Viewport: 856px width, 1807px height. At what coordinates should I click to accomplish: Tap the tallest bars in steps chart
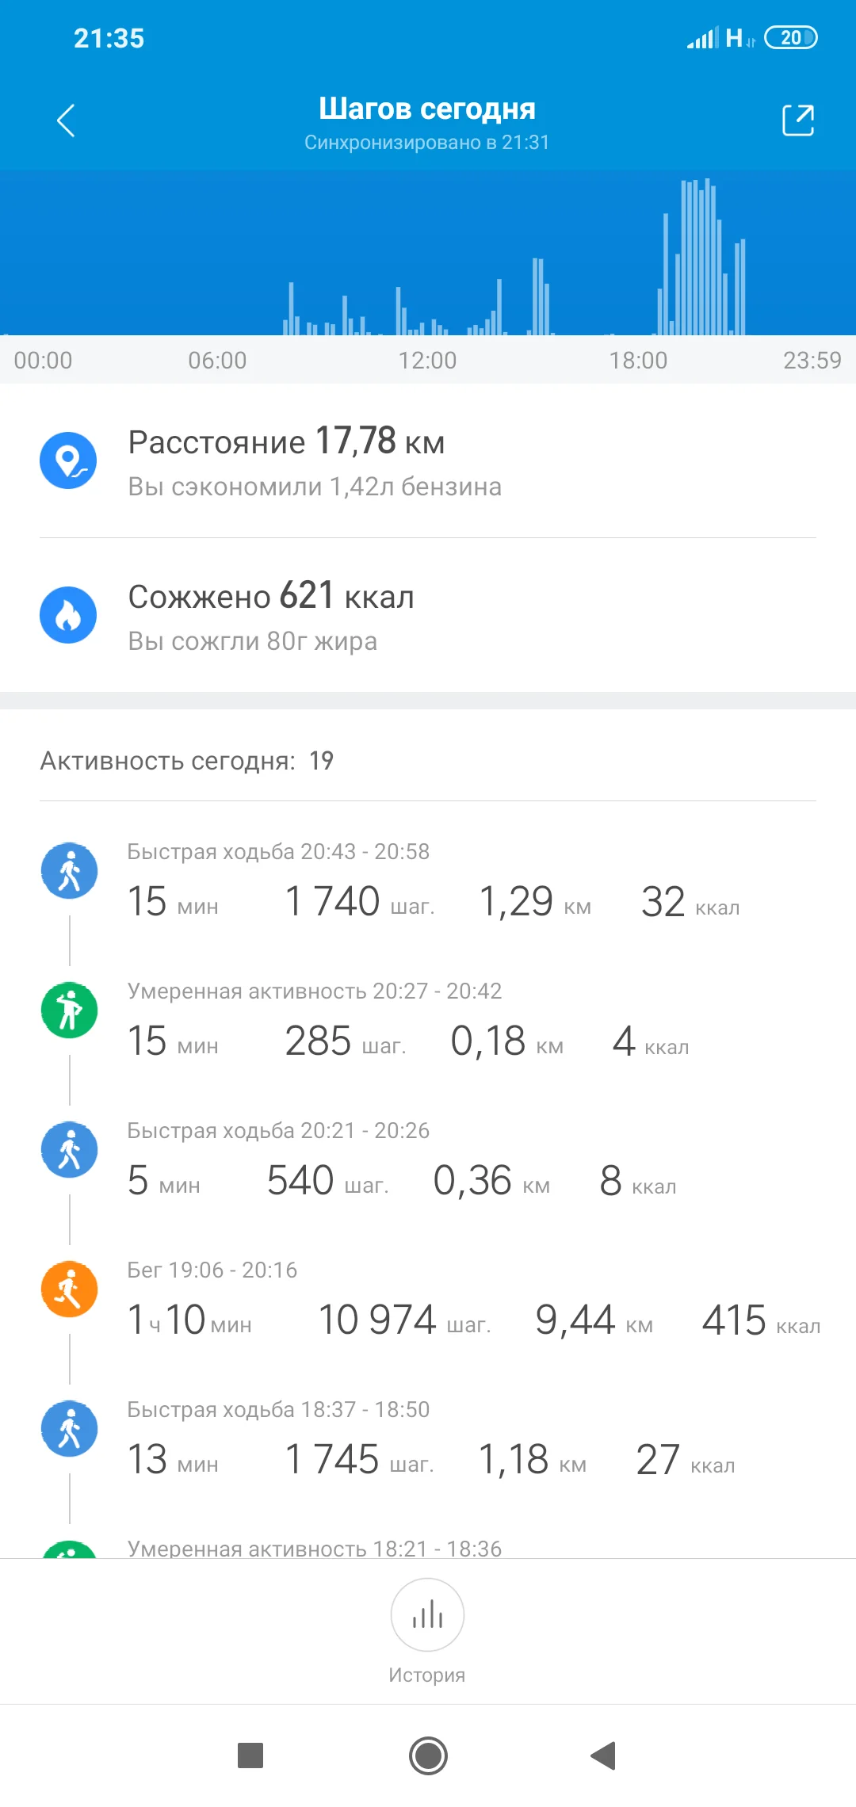pos(699,258)
